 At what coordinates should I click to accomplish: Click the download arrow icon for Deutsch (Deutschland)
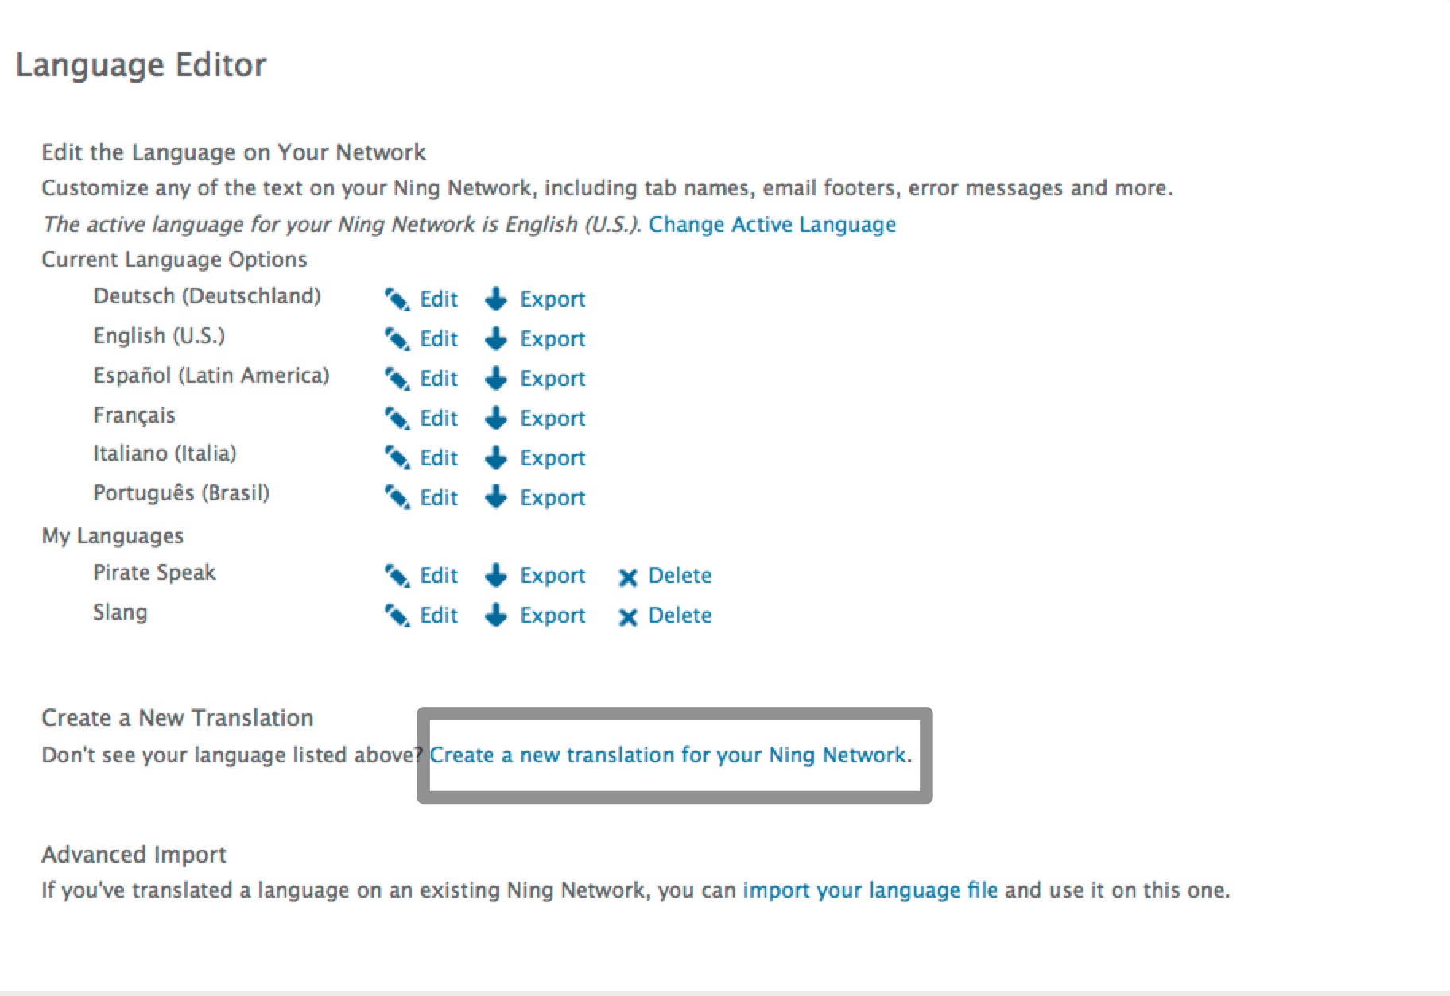[496, 299]
